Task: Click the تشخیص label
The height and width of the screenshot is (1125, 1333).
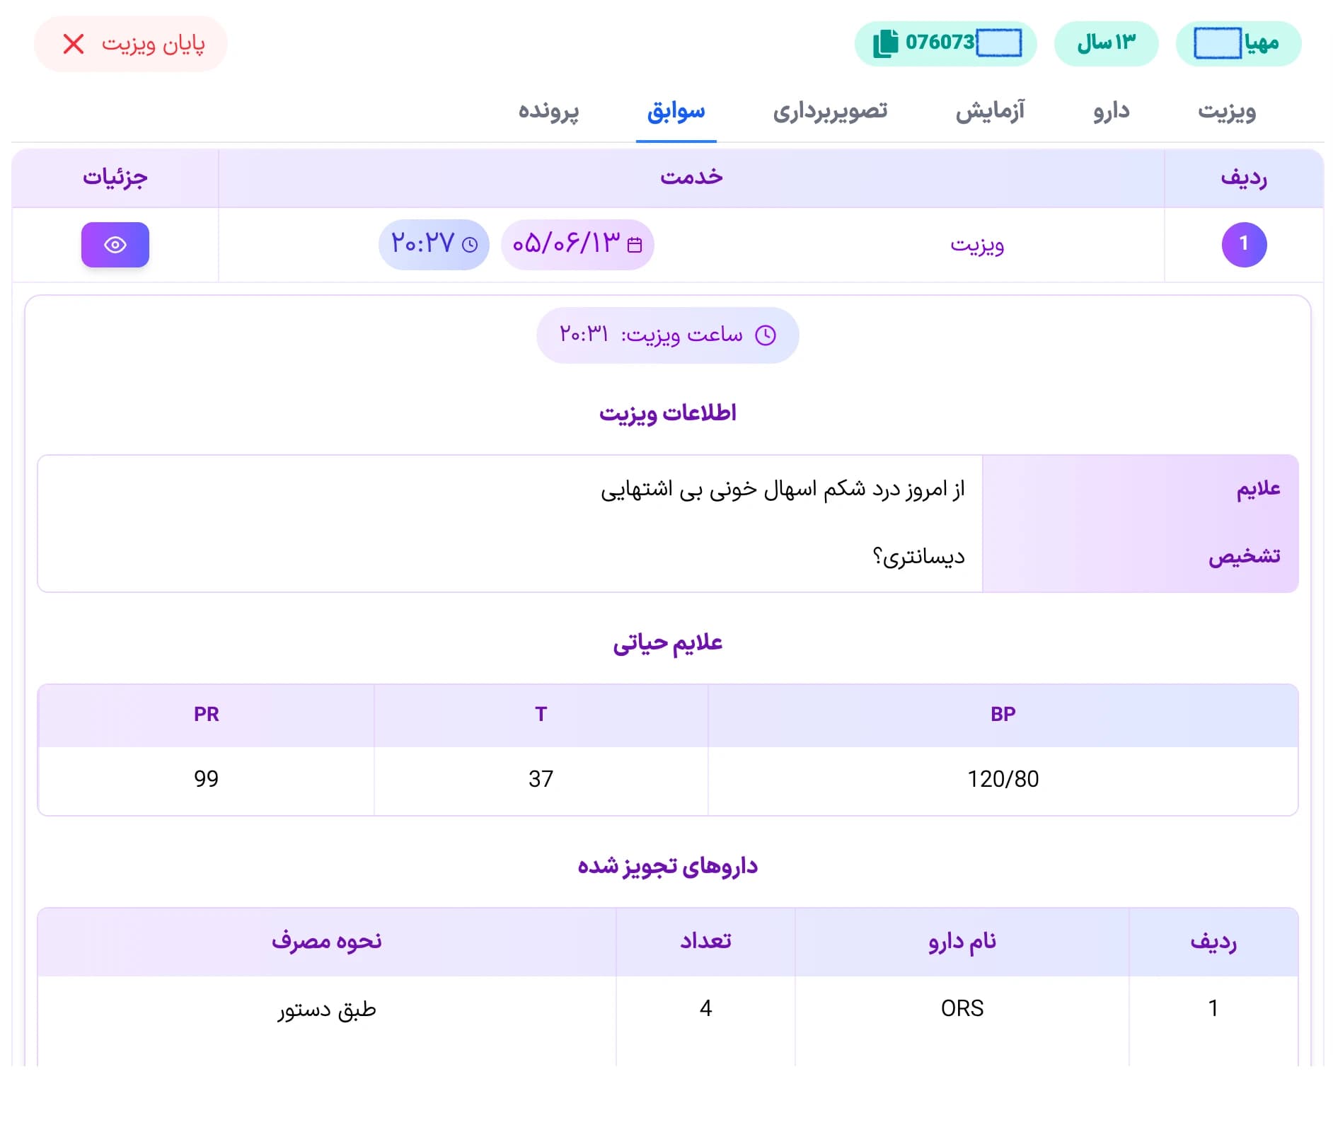Action: (1244, 557)
